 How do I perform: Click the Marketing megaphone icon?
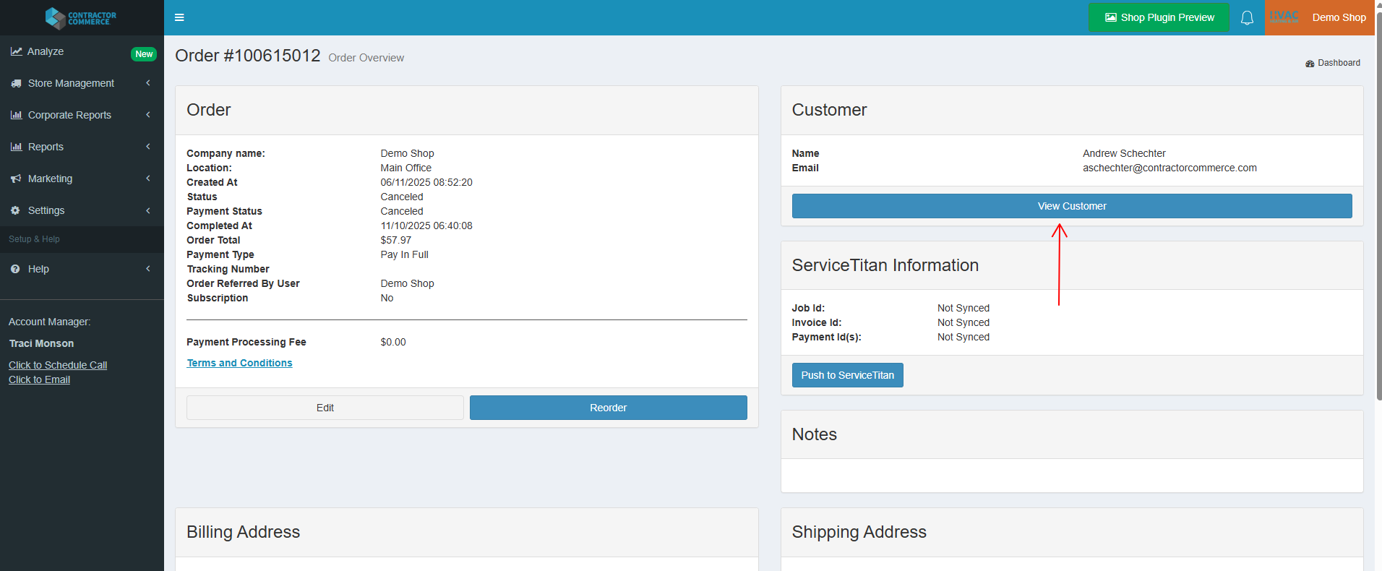16,179
